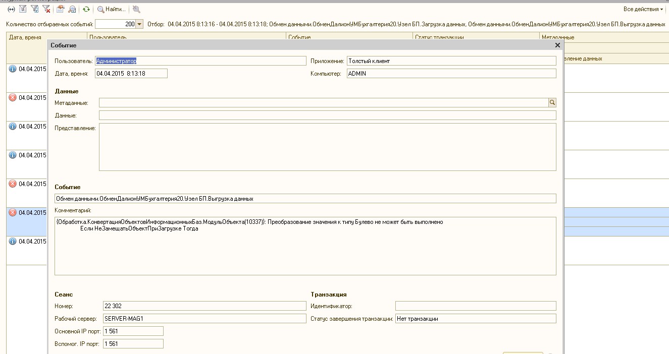This screenshot has height=354, width=669.
Task: Click filter by current value funnel icon
Action: pos(34,9)
